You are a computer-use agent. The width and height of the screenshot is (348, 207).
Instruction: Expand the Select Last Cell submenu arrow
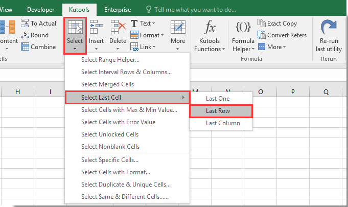click(x=183, y=98)
